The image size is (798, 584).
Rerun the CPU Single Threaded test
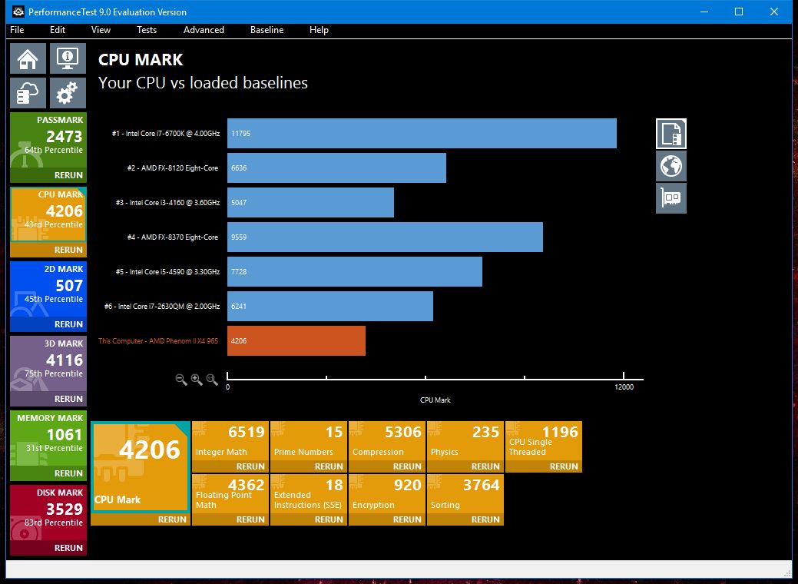[544, 466]
